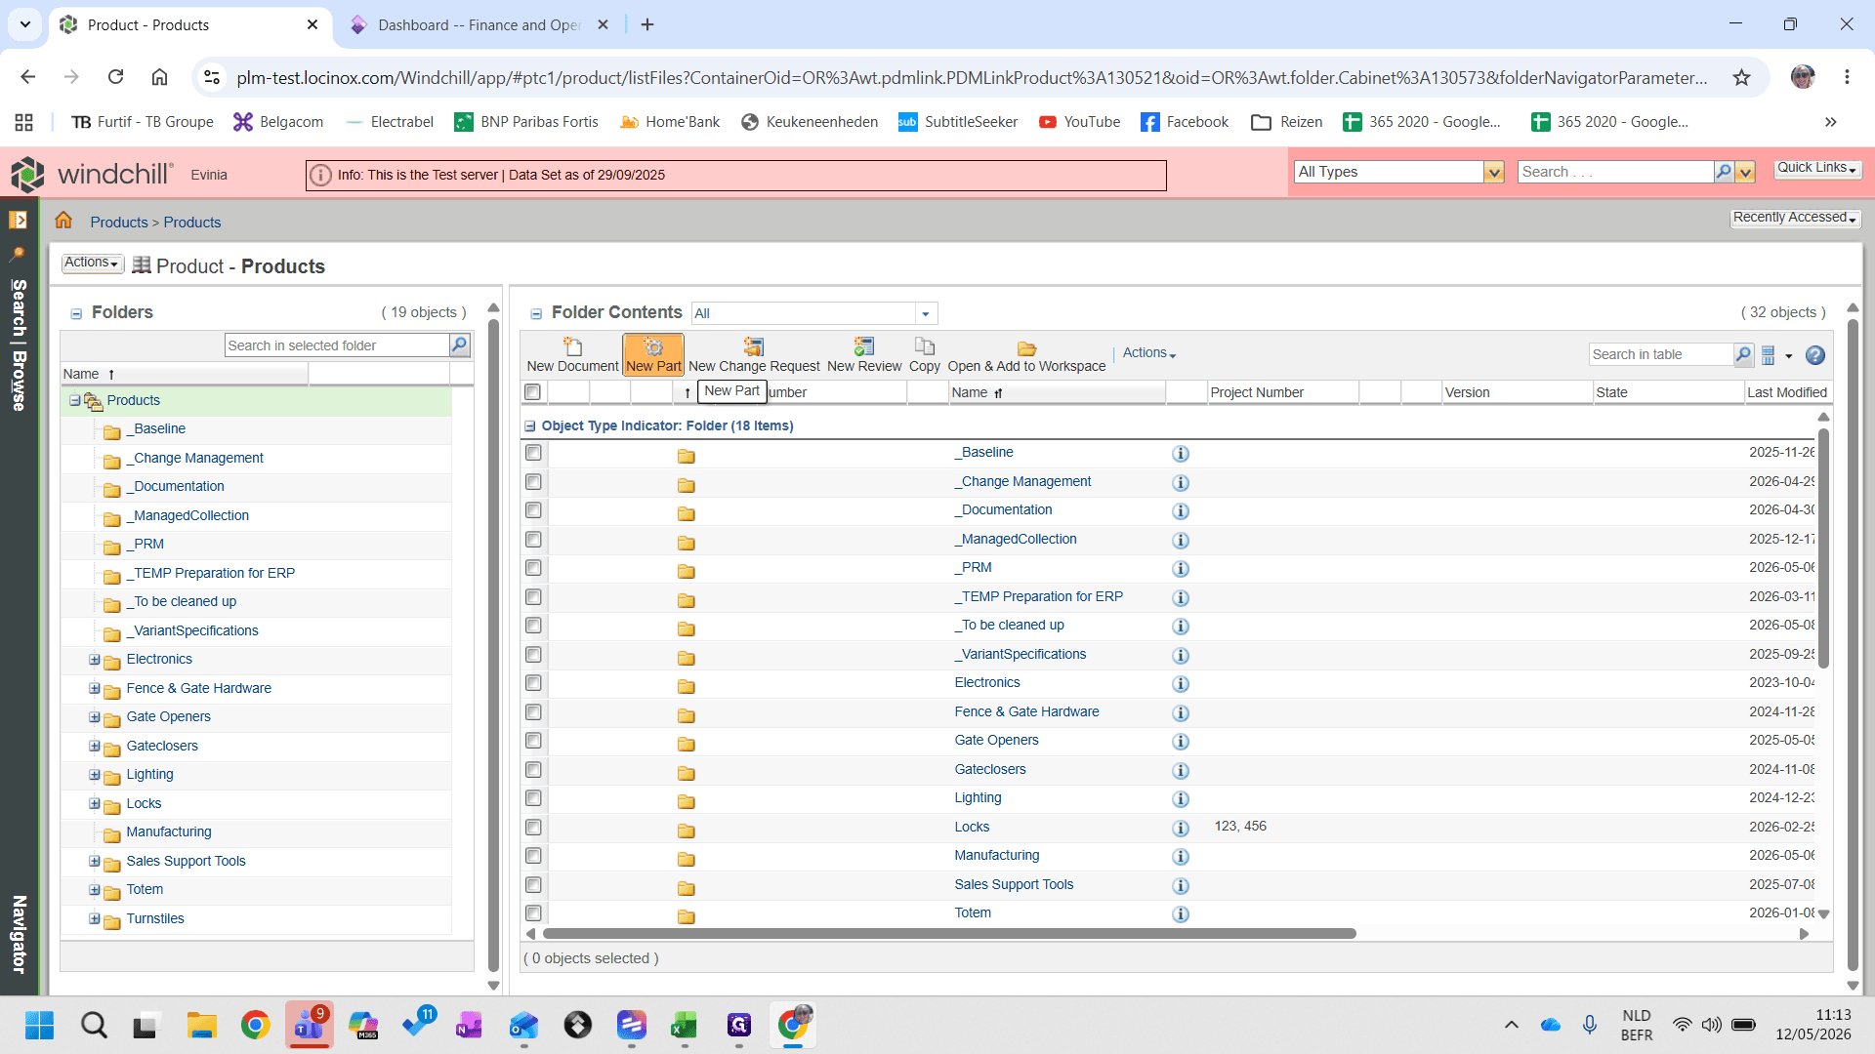Open the Recently Accessed dropdown

[x=1795, y=218]
